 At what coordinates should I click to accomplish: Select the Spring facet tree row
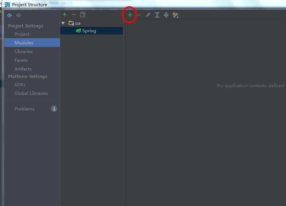coord(91,31)
